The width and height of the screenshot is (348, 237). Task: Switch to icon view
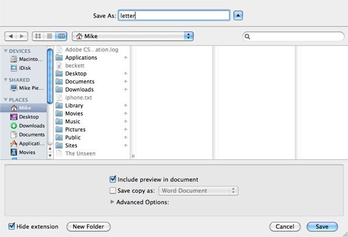point(38,36)
